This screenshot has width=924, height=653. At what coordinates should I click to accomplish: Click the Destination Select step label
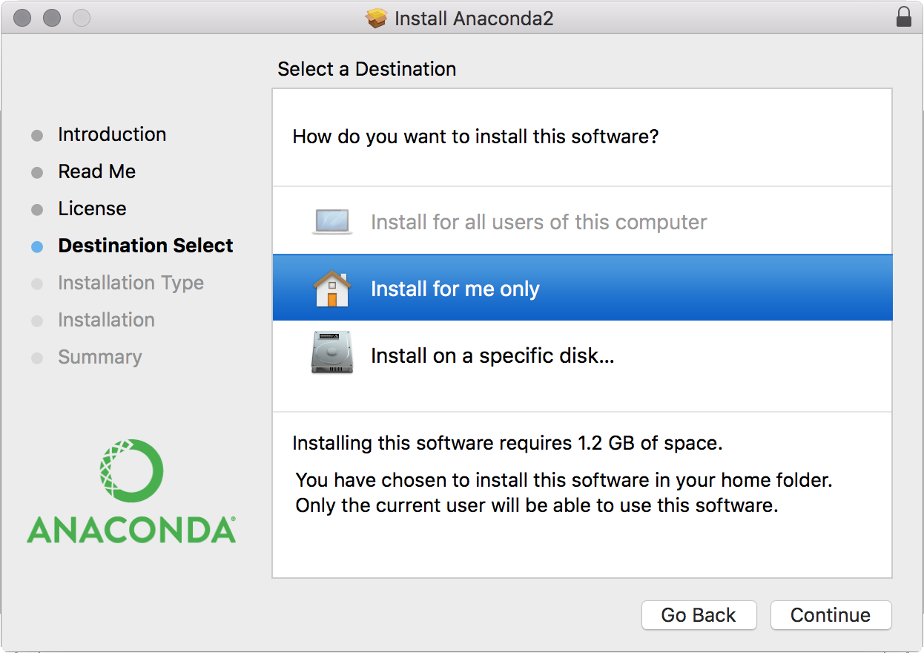(x=145, y=246)
